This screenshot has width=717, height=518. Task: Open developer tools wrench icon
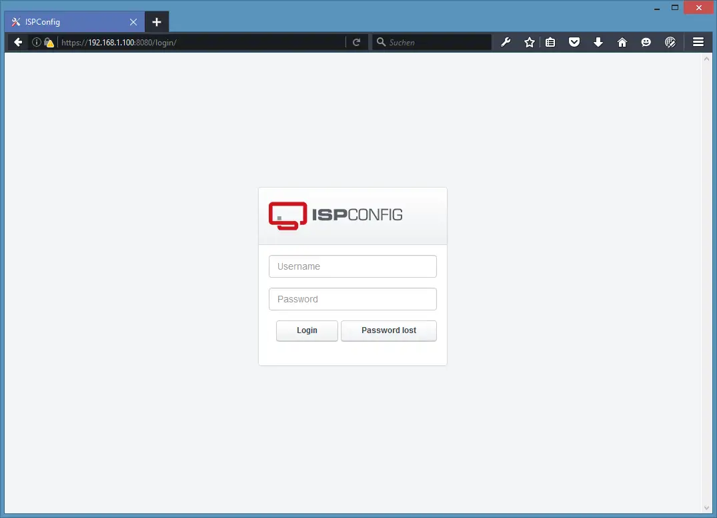[x=506, y=42]
